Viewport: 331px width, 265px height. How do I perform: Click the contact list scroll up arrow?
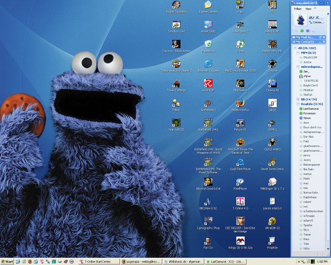point(328,14)
